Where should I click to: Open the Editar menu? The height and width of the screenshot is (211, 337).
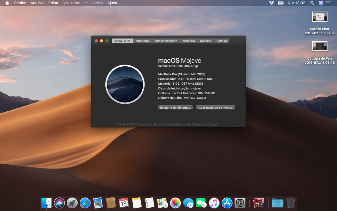[x=53, y=3]
